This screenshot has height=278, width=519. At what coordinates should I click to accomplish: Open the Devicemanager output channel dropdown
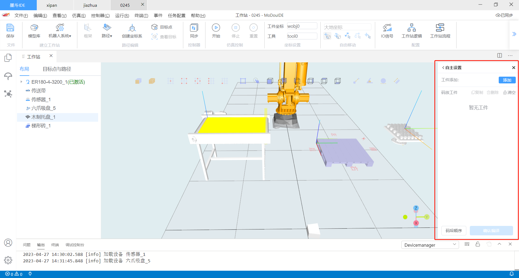pos(430,245)
